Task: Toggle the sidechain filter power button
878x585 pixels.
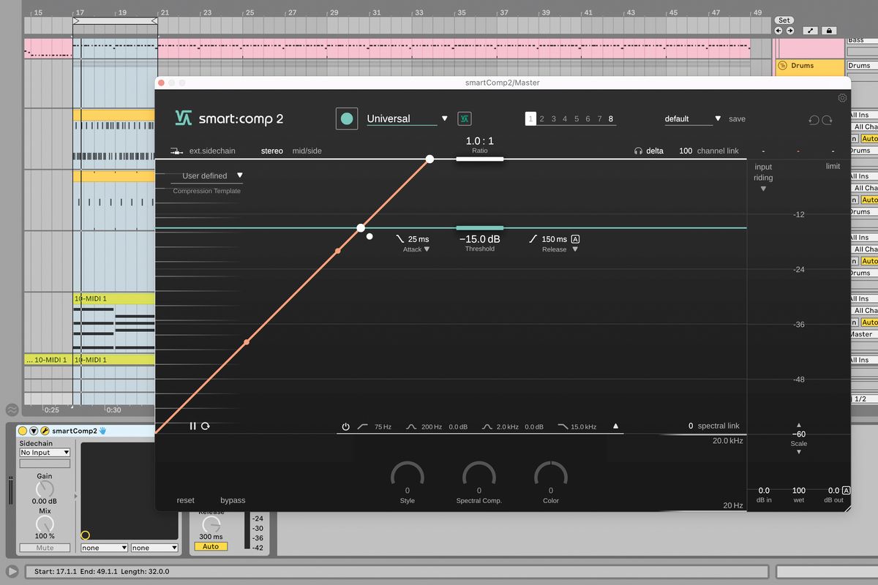Action: click(x=345, y=426)
